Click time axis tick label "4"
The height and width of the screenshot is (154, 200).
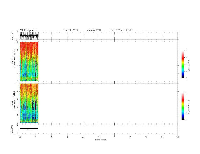tap(83, 137)
